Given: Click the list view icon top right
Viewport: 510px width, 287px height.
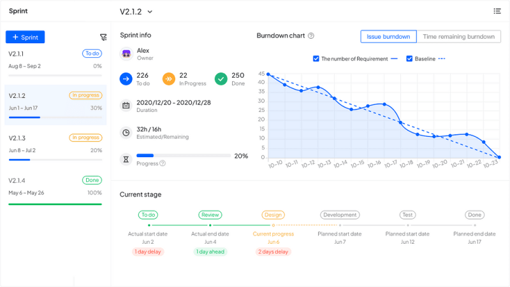Looking at the screenshot, I should click(497, 11).
